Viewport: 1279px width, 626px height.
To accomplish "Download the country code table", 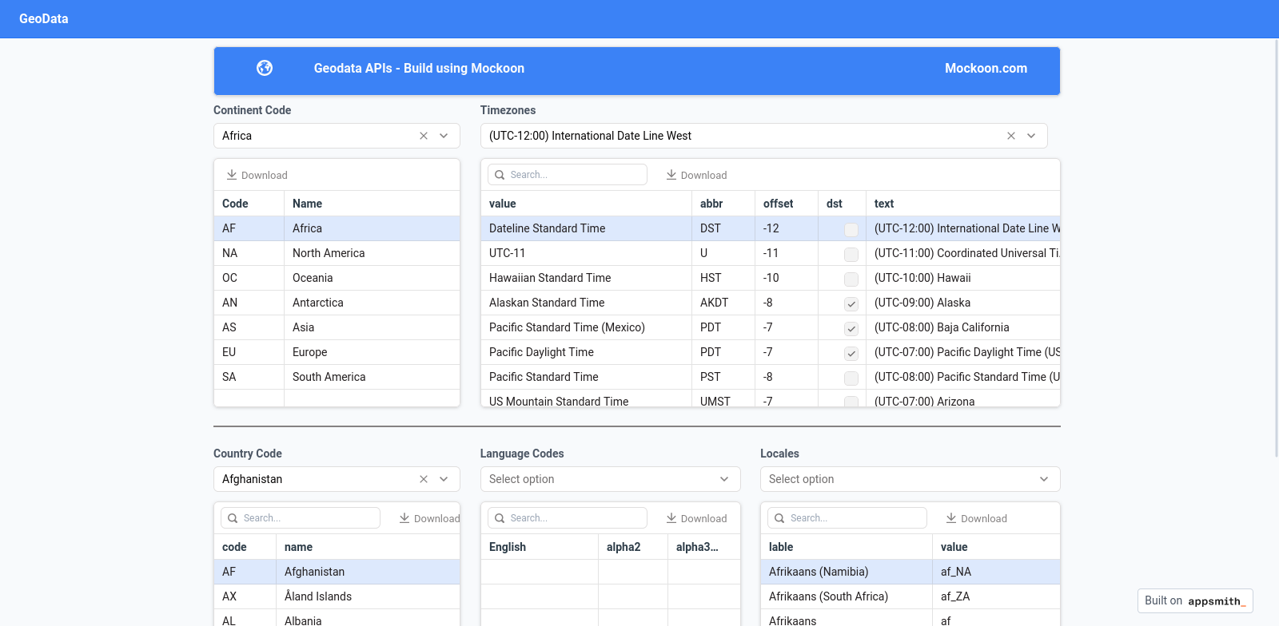I will pyautogui.click(x=429, y=518).
